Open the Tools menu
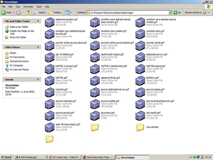 39,6
